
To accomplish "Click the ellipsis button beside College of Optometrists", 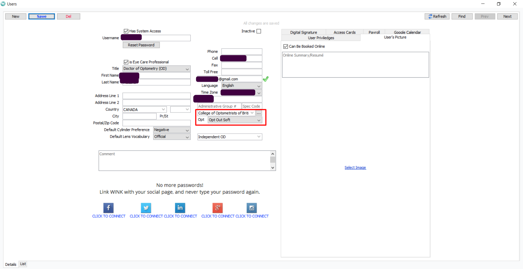I will [x=259, y=113].
